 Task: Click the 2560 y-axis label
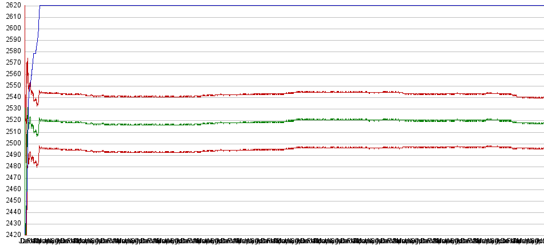11,74
